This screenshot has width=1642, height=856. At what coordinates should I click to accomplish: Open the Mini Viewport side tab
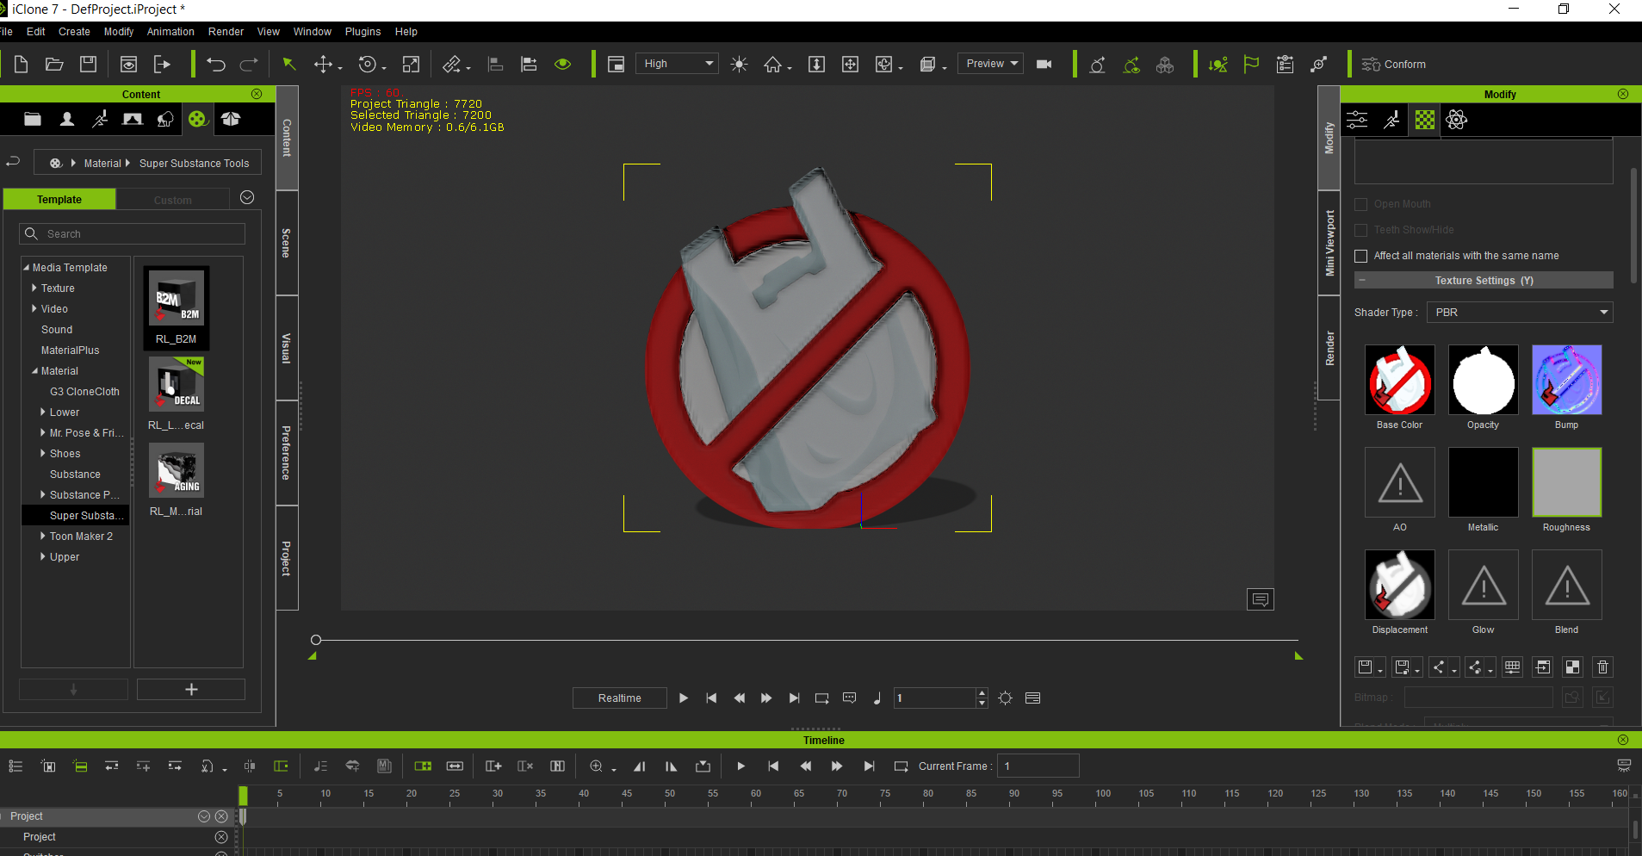tap(1329, 244)
